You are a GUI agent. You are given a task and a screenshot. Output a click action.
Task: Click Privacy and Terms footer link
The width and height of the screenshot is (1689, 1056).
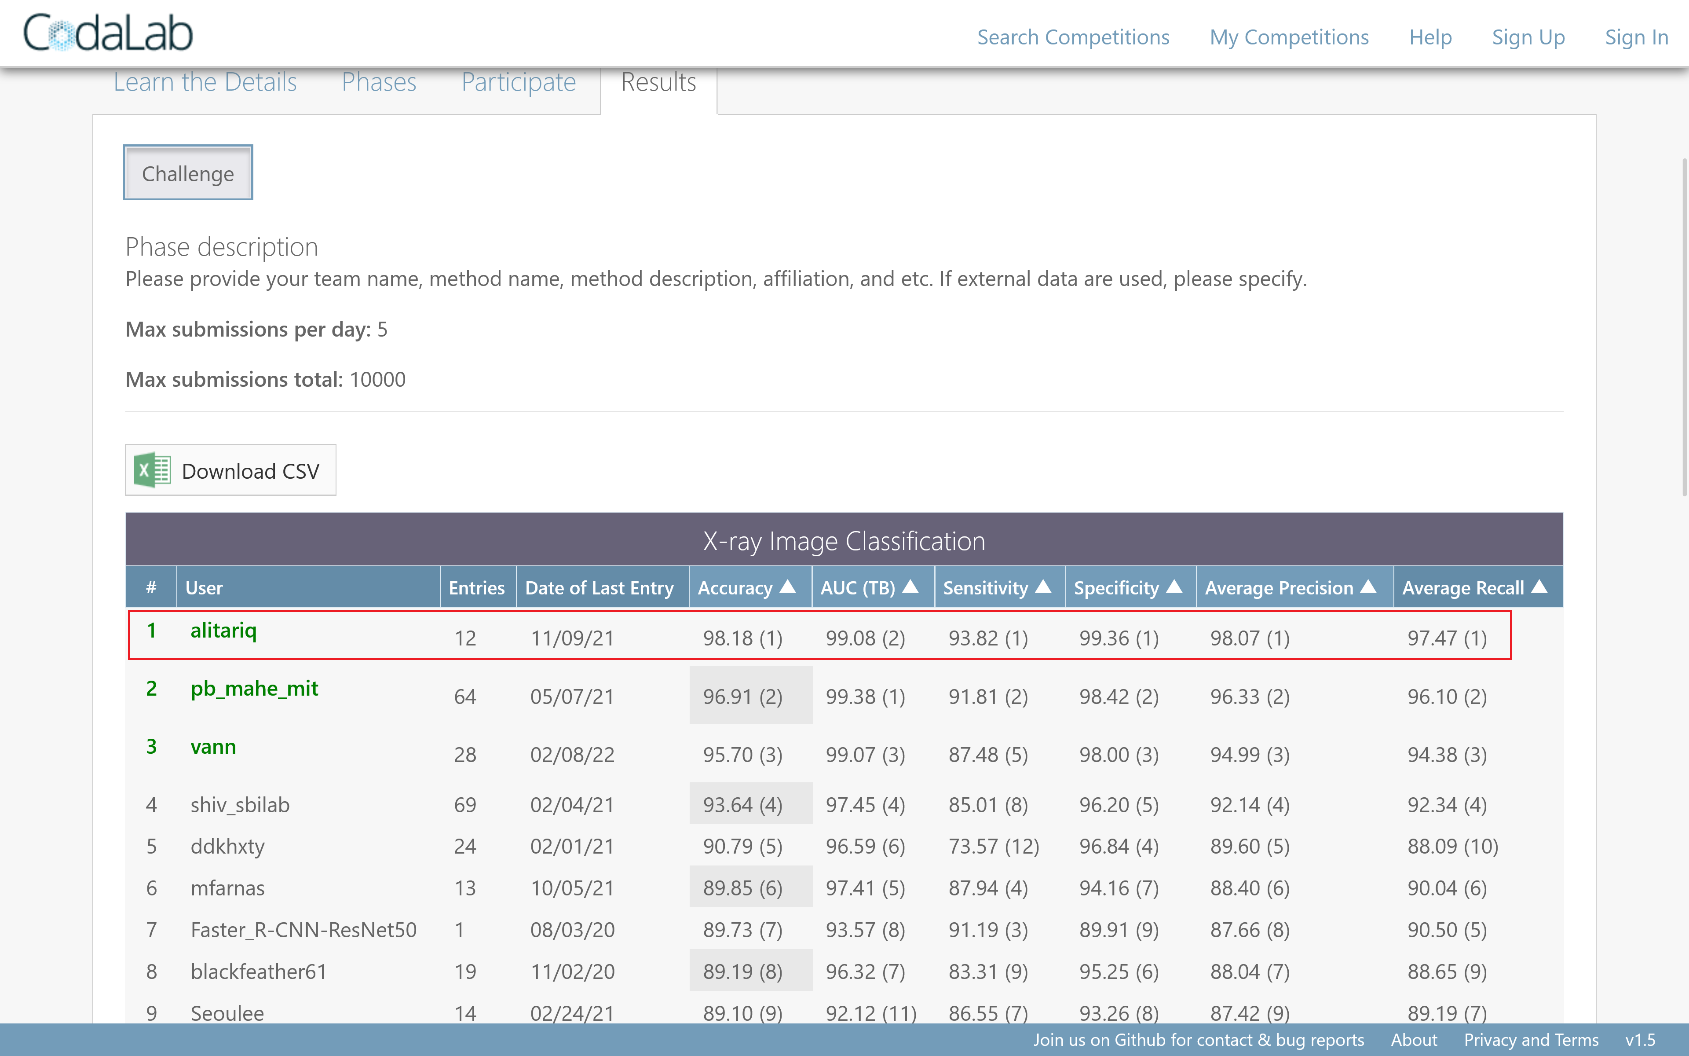pyautogui.click(x=1531, y=1040)
